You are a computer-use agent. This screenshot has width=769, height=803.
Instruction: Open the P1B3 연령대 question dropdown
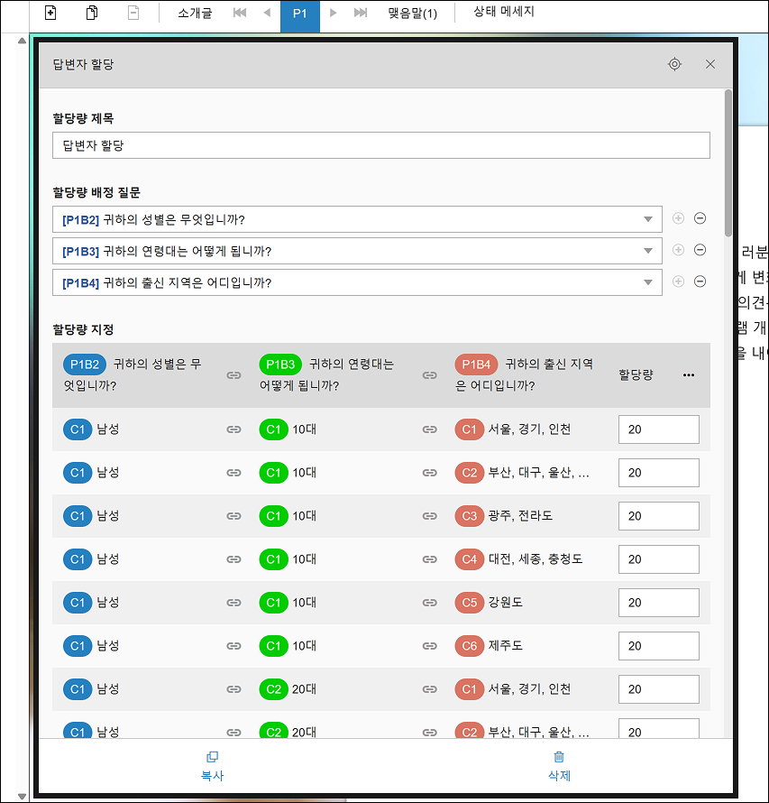coord(357,251)
